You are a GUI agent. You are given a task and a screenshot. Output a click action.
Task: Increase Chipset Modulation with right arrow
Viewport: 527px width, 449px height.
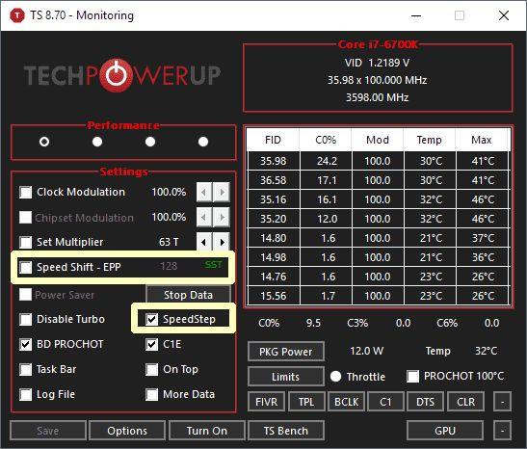click(x=222, y=217)
